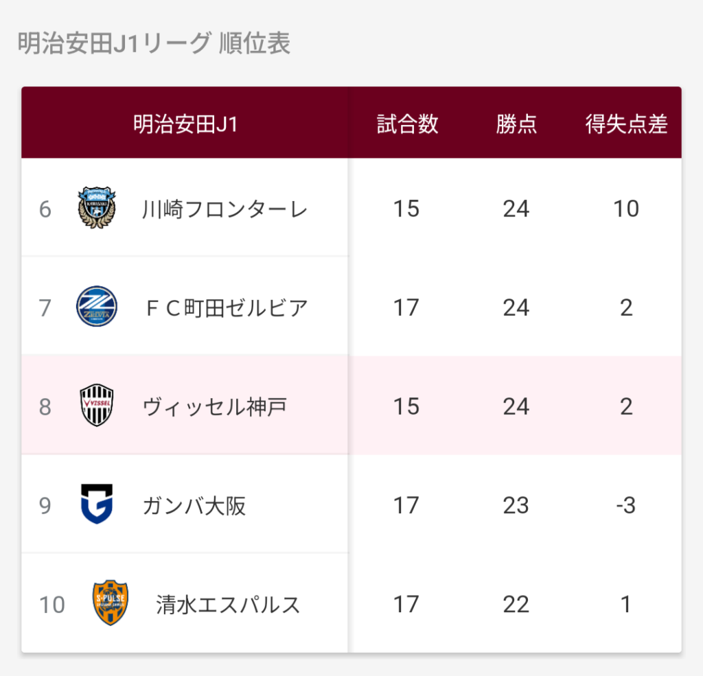The height and width of the screenshot is (676, 703).
Task: Select ヴィッセル神戸 team name
Action: tap(214, 407)
